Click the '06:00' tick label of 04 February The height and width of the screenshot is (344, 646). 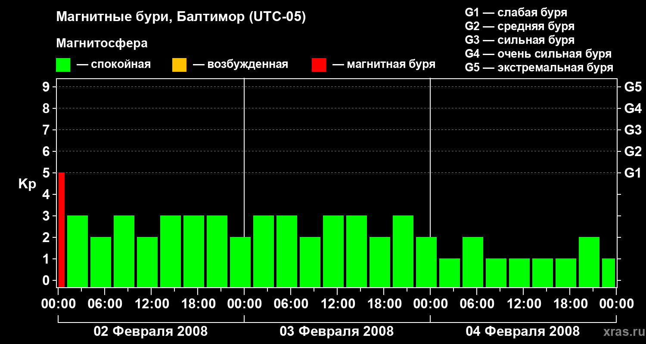click(x=476, y=304)
